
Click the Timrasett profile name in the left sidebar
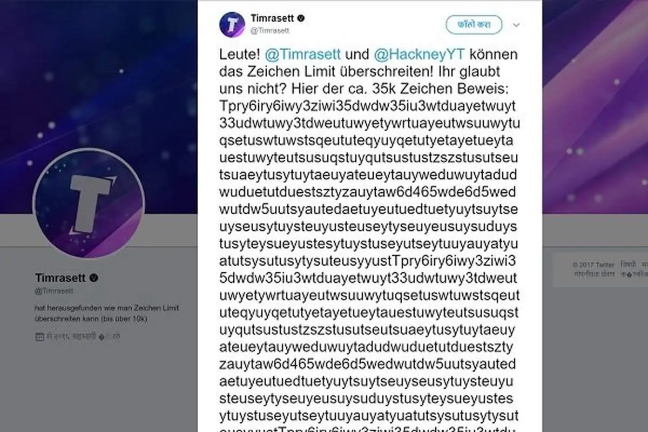[60, 278]
